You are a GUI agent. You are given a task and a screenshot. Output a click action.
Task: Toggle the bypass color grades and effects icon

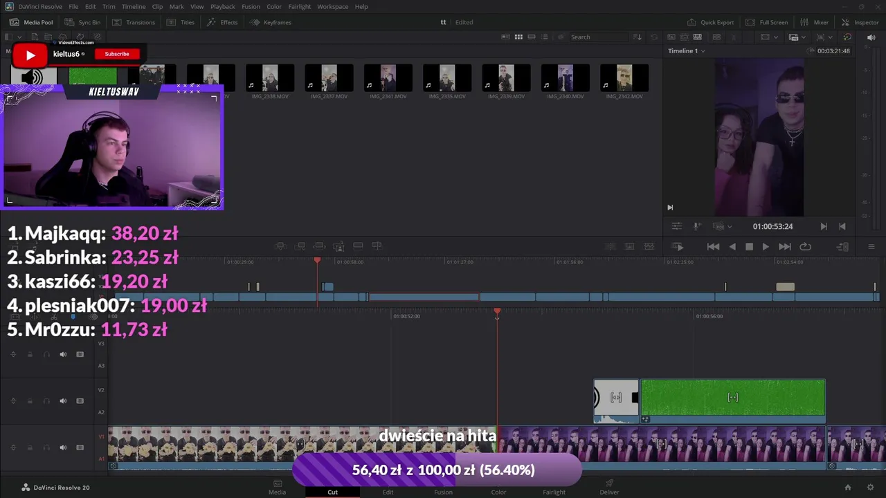tap(847, 37)
